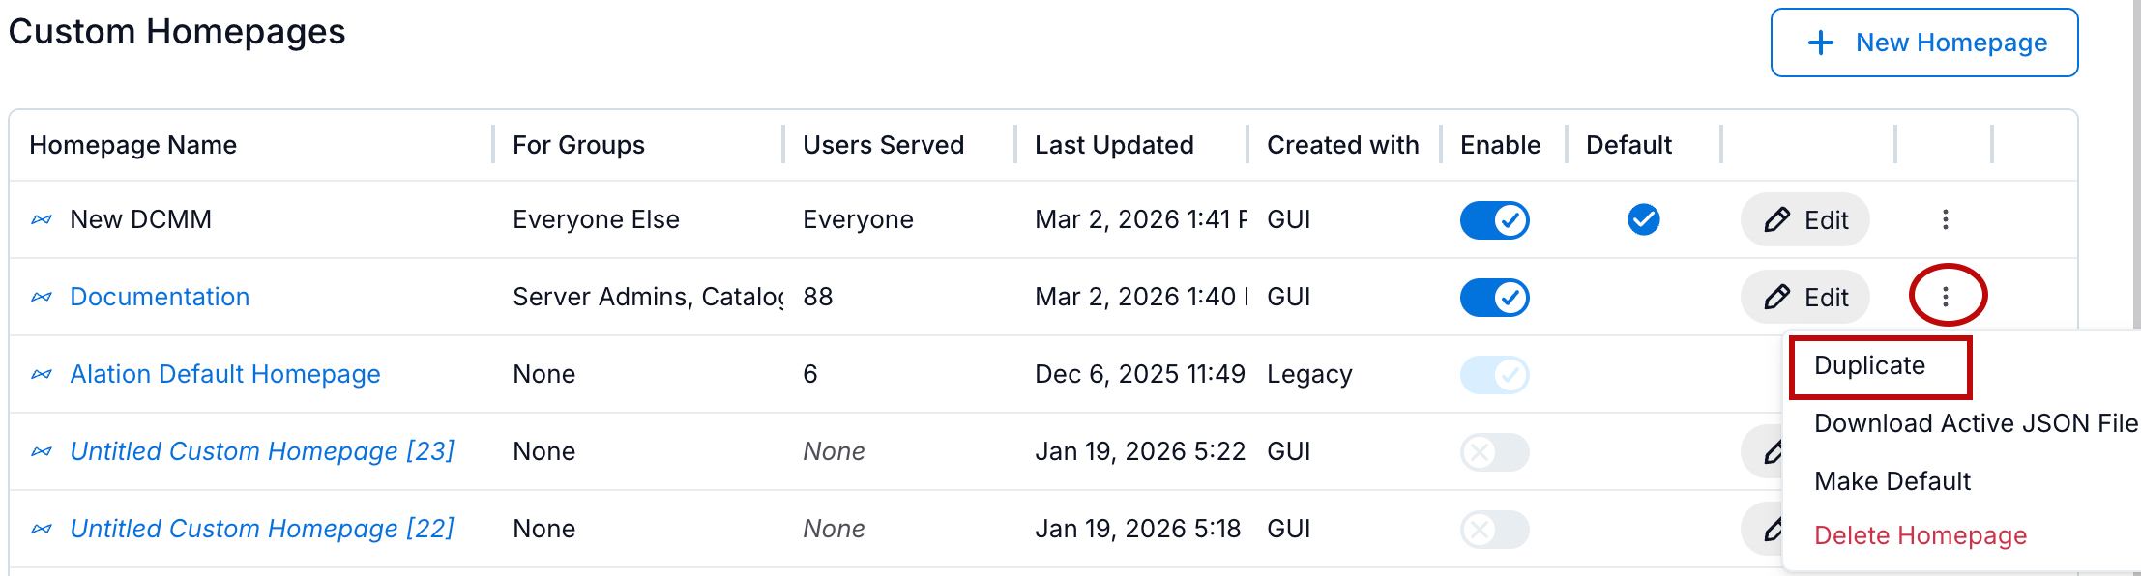Click the New Homepage button
The width and height of the screenshot is (2141, 576).
click(x=1923, y=43)
